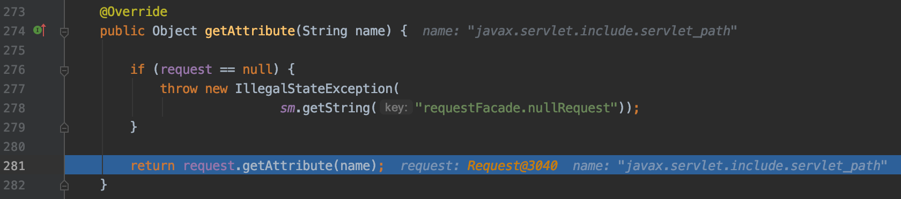Collapse the if block fold marker
901x199 pixels.
(64, 71)
